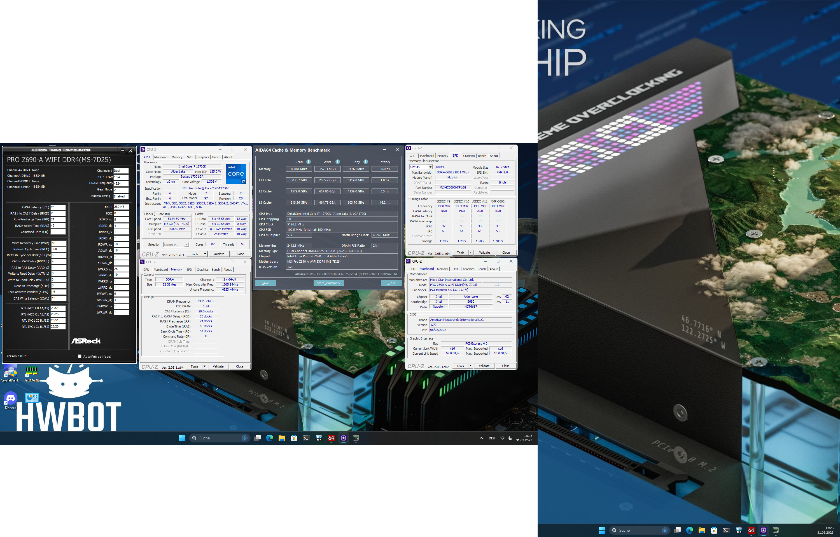Launch Microsoft Edge from the taskbar under AIDA64
This screenshot has width=840, height=537.
270,438
